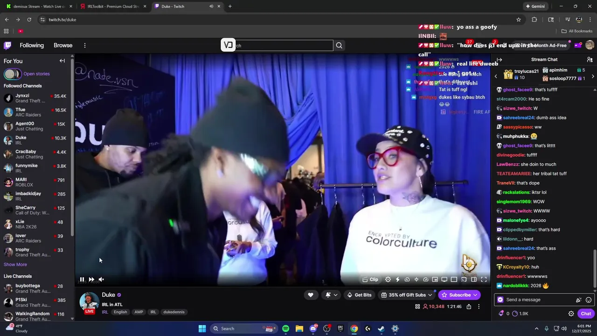Open channel points 1.9K balance
The width and height of the screenshot is (597, 336).
[x=520, y=314]
